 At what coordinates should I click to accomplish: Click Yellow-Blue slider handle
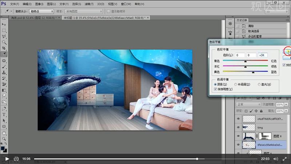point(253,72)
